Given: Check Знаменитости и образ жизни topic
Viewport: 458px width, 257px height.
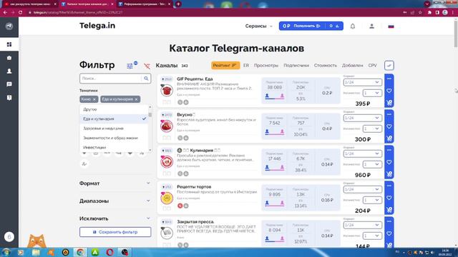Looking at the screenshot, I should (114, 138).
